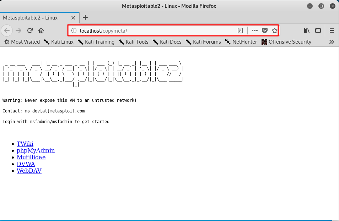
Task: Toggle the sidebars view
Action: tap(318, 31)
